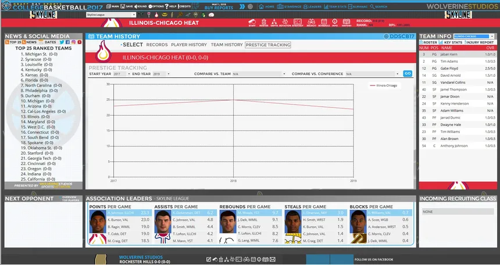This screenshot has height=265, width=500.
Task: Open the Strategy court icon
Action: click(x=298, y=22)
